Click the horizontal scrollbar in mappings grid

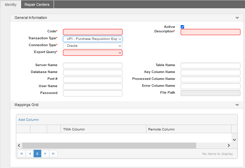109,146
